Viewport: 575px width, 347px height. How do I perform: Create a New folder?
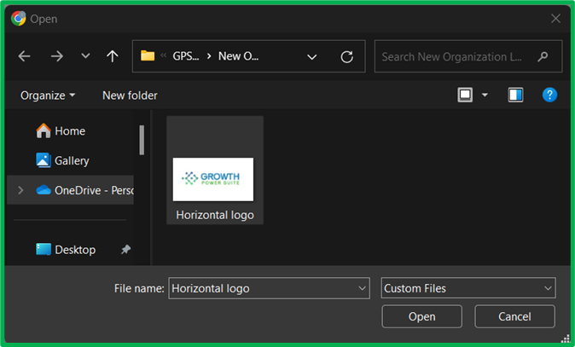click(130, 95)
